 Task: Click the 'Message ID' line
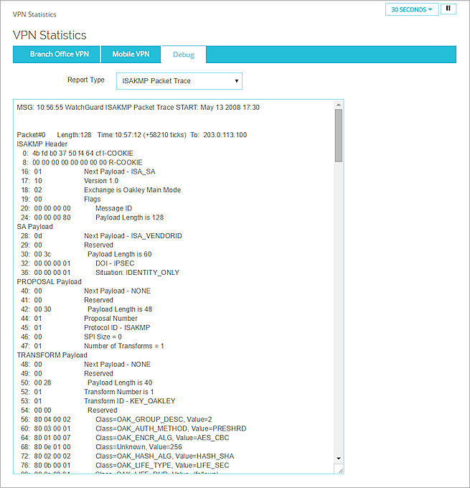tap(77, 208)
